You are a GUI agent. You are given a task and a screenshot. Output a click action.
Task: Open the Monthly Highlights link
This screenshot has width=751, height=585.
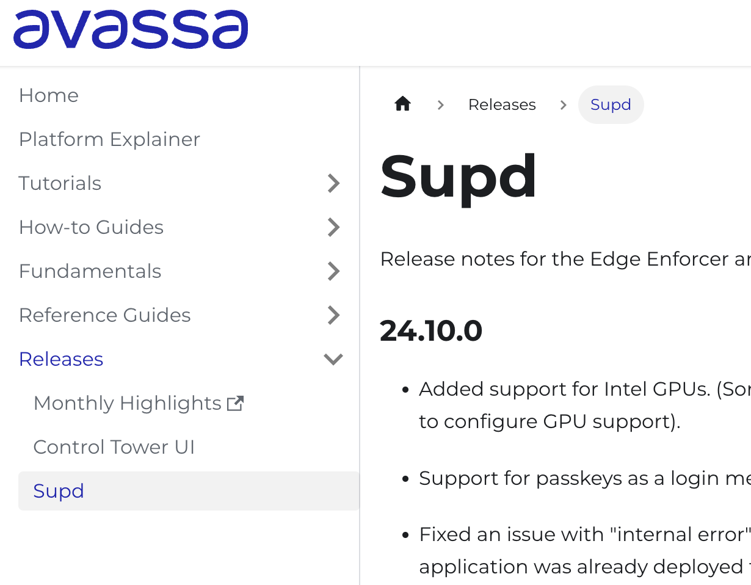(x=127, y=403)
